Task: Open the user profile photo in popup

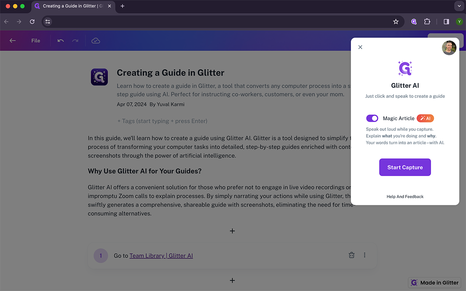Action: pyautogui.click(x=449, y=48)
